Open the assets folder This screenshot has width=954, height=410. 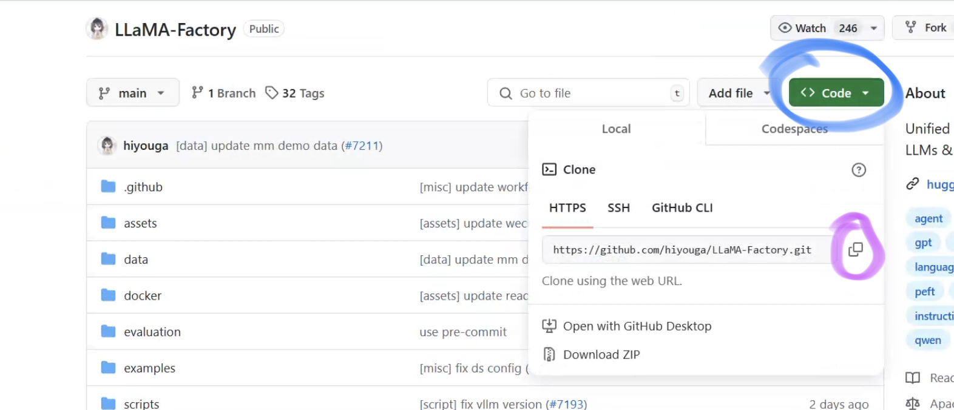[x=140, y=223]
